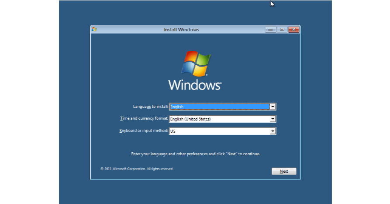Click the 'Enter your language and other preferences' text
The width and height of the screenshot is (390, 204).
coord(196,154)
